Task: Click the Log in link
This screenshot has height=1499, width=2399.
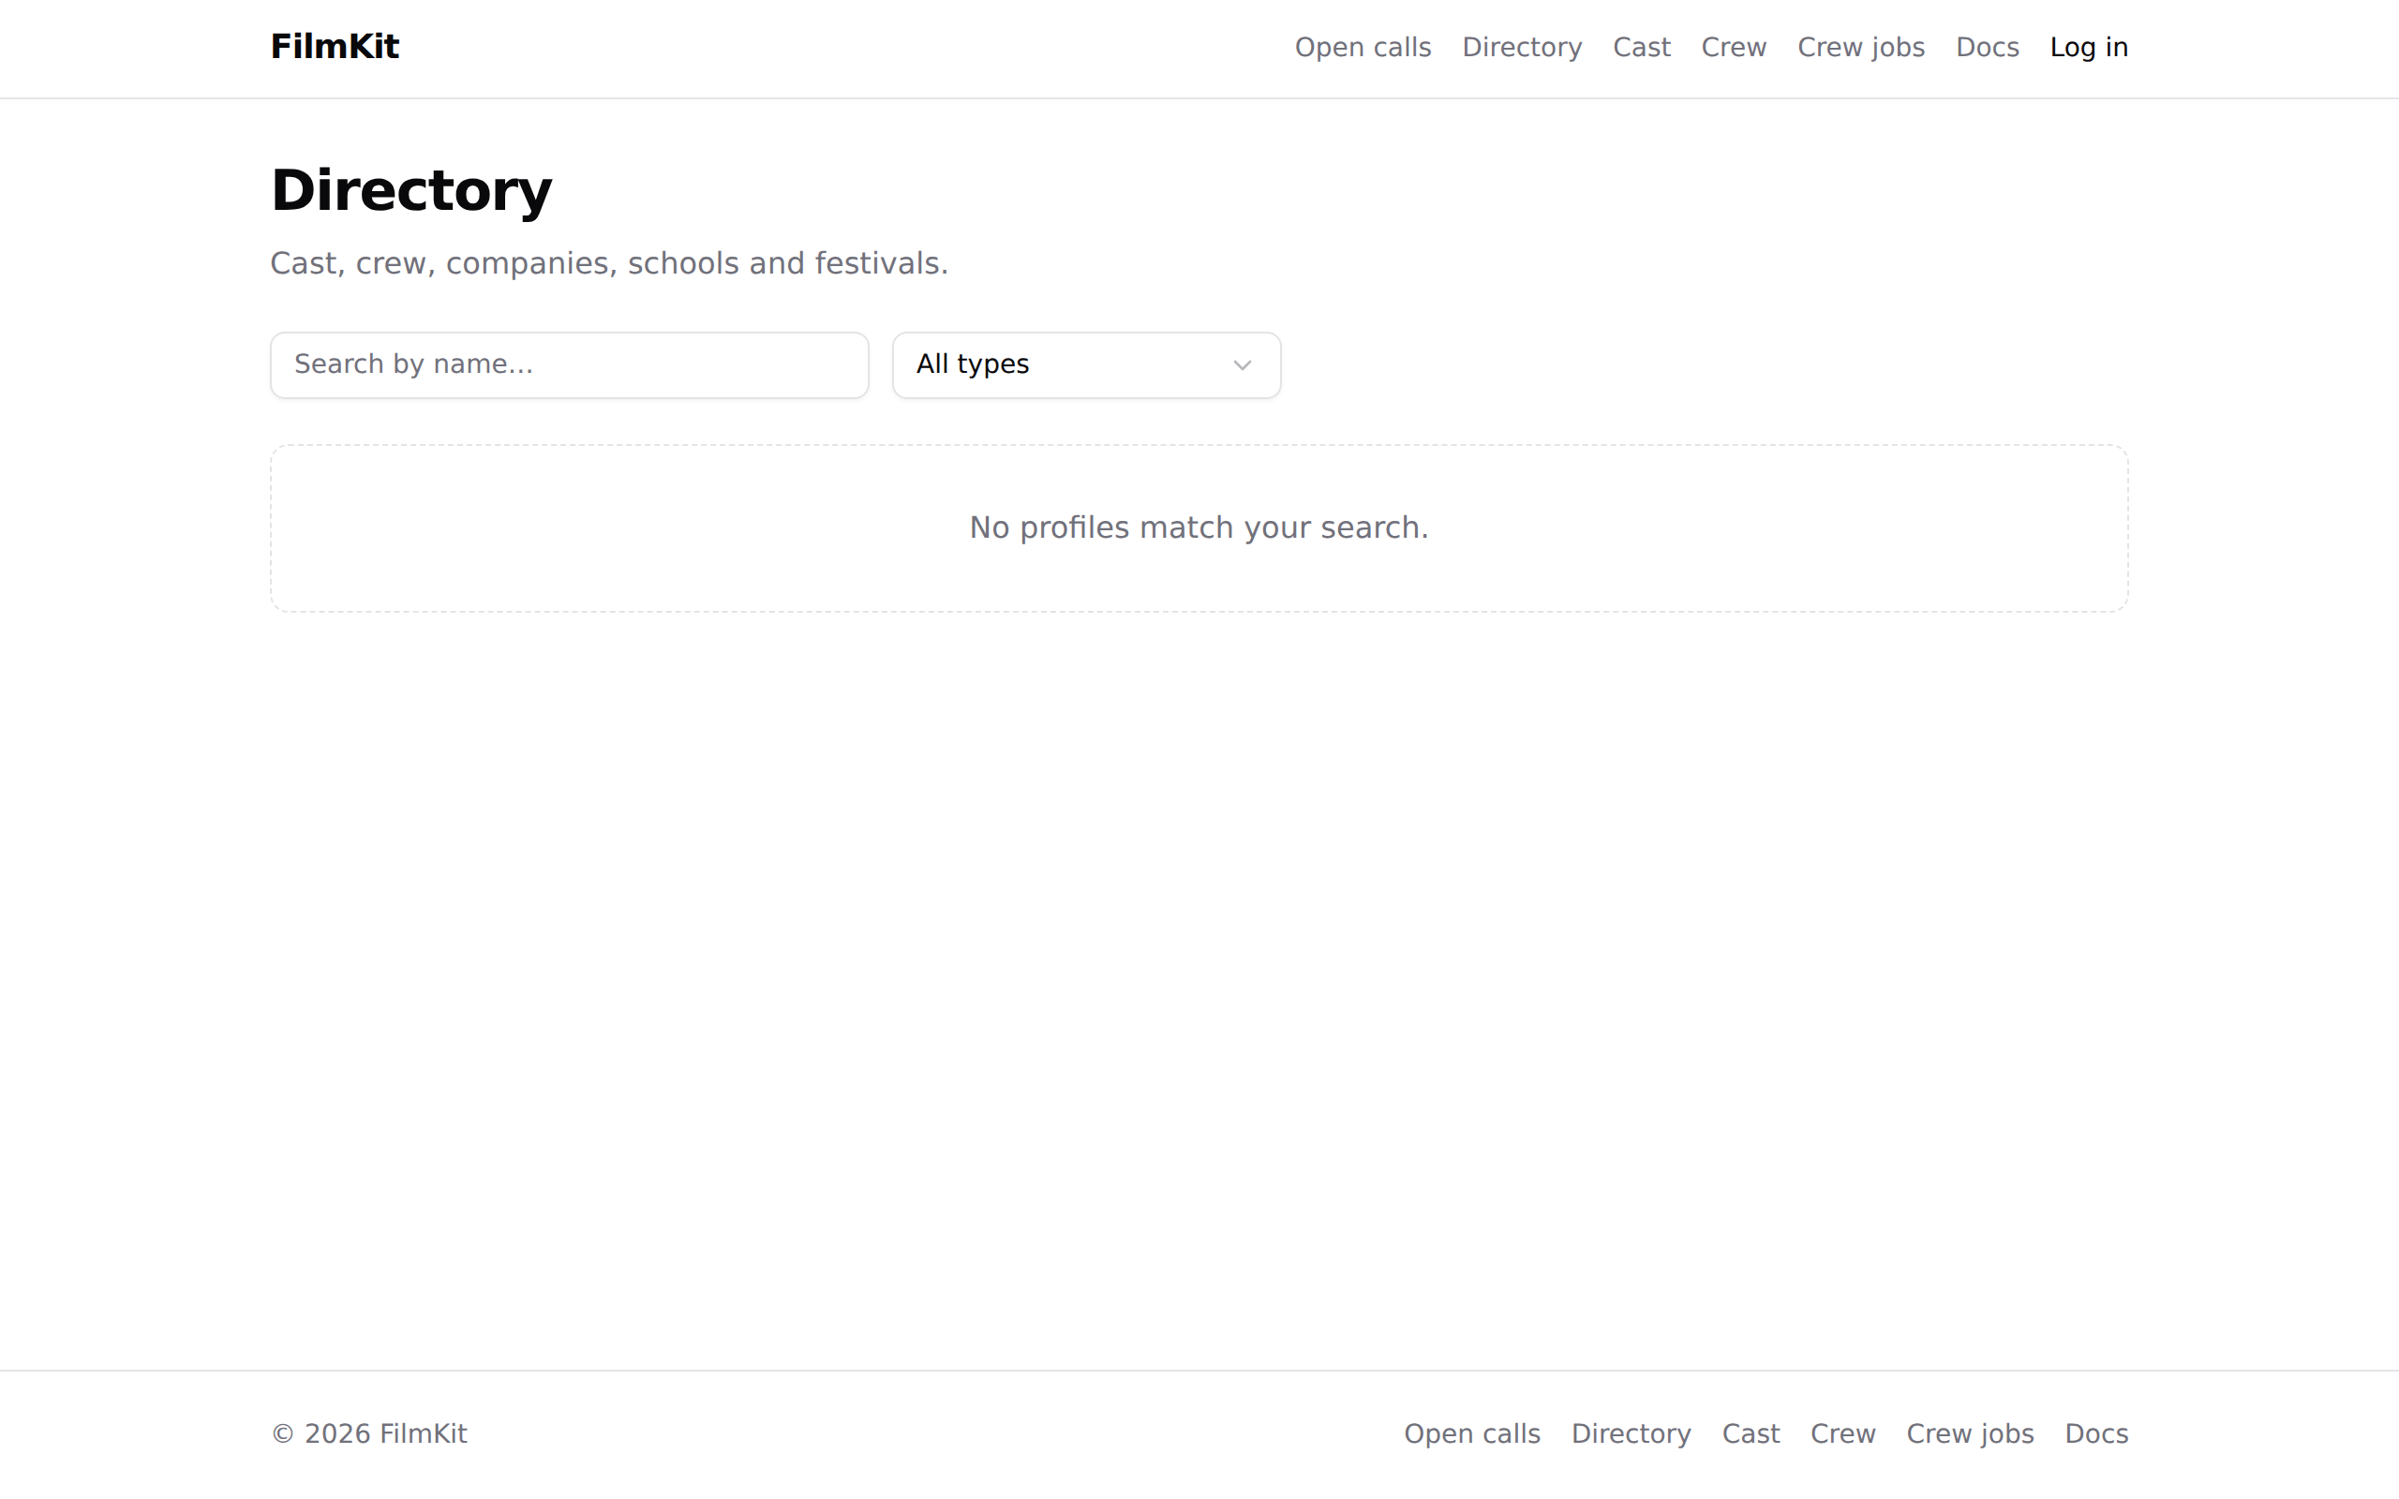Action: [x=2089, y=48]
